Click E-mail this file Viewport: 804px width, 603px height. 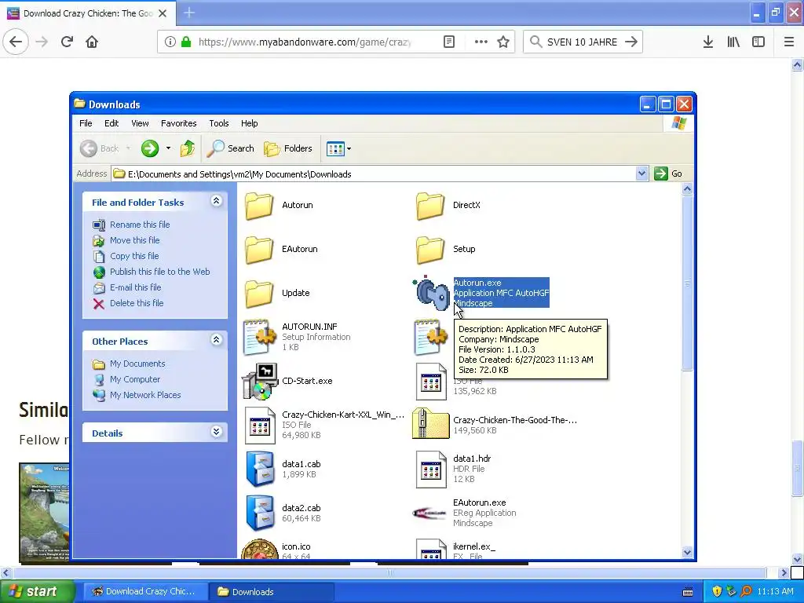click(135, 287)
